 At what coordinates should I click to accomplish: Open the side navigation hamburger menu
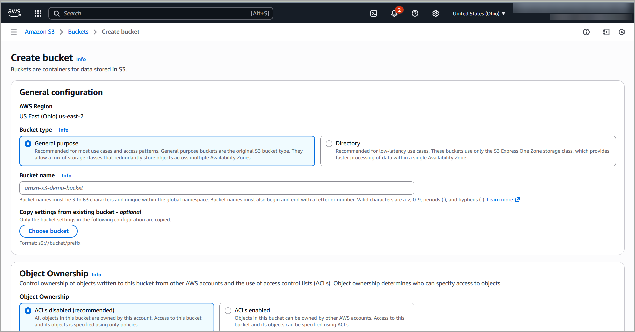tap(13, 32)
